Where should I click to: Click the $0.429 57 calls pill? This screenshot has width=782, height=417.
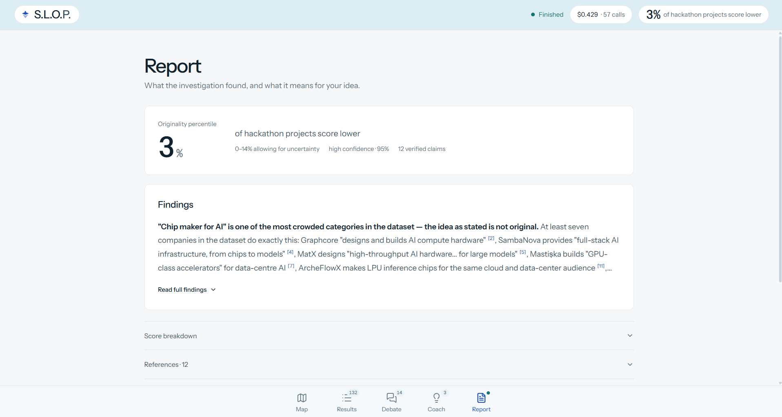601,15
